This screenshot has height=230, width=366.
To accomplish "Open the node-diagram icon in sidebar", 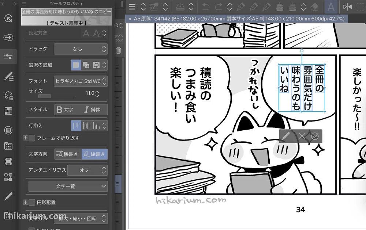I will coord(8,177).
